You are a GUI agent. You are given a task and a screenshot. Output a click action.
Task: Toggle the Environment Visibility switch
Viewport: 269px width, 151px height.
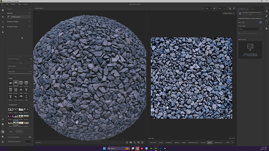[30, 137]
